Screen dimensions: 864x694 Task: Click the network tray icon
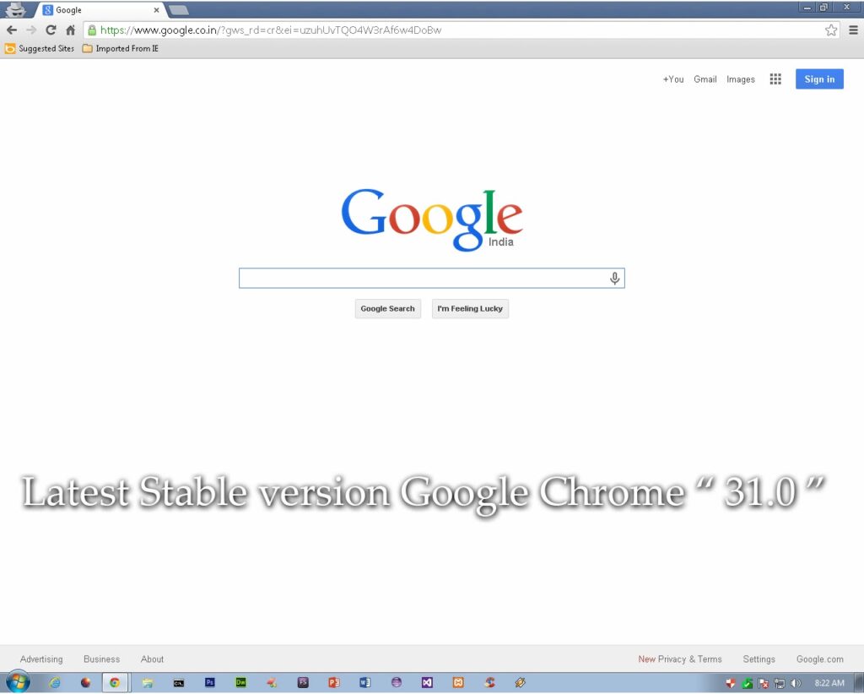[x=779, y=683]
